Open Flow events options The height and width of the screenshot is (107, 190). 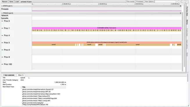(130, 1)
